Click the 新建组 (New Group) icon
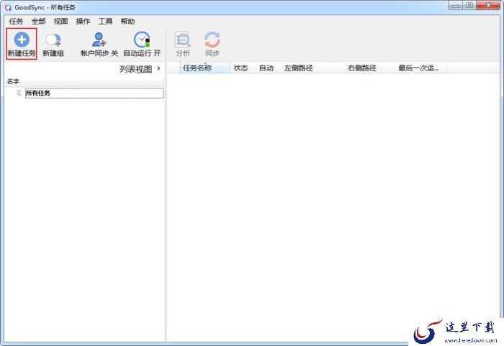 point(53,40)
